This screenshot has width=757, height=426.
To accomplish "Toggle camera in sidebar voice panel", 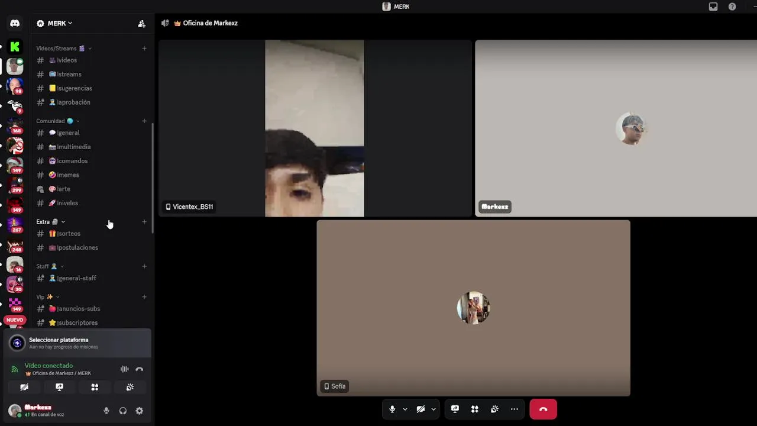I will (24, 387).
